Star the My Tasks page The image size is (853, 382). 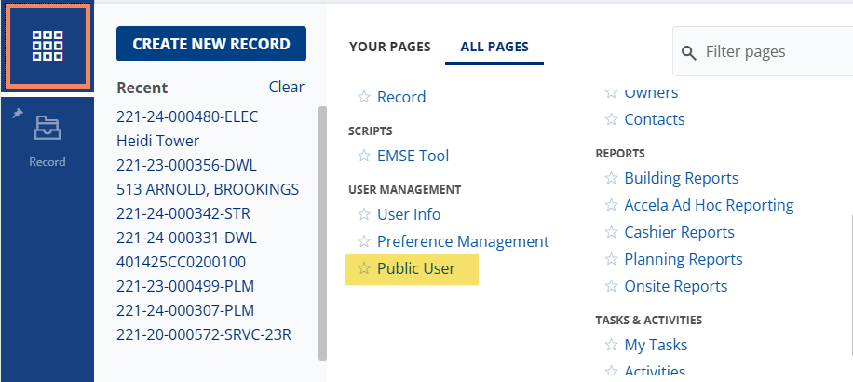click(611, 346)
